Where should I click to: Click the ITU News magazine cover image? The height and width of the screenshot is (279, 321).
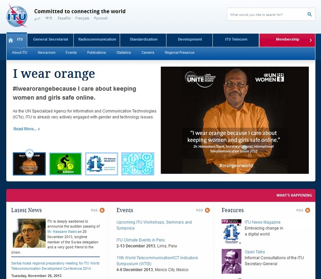(x=231, y=231)
